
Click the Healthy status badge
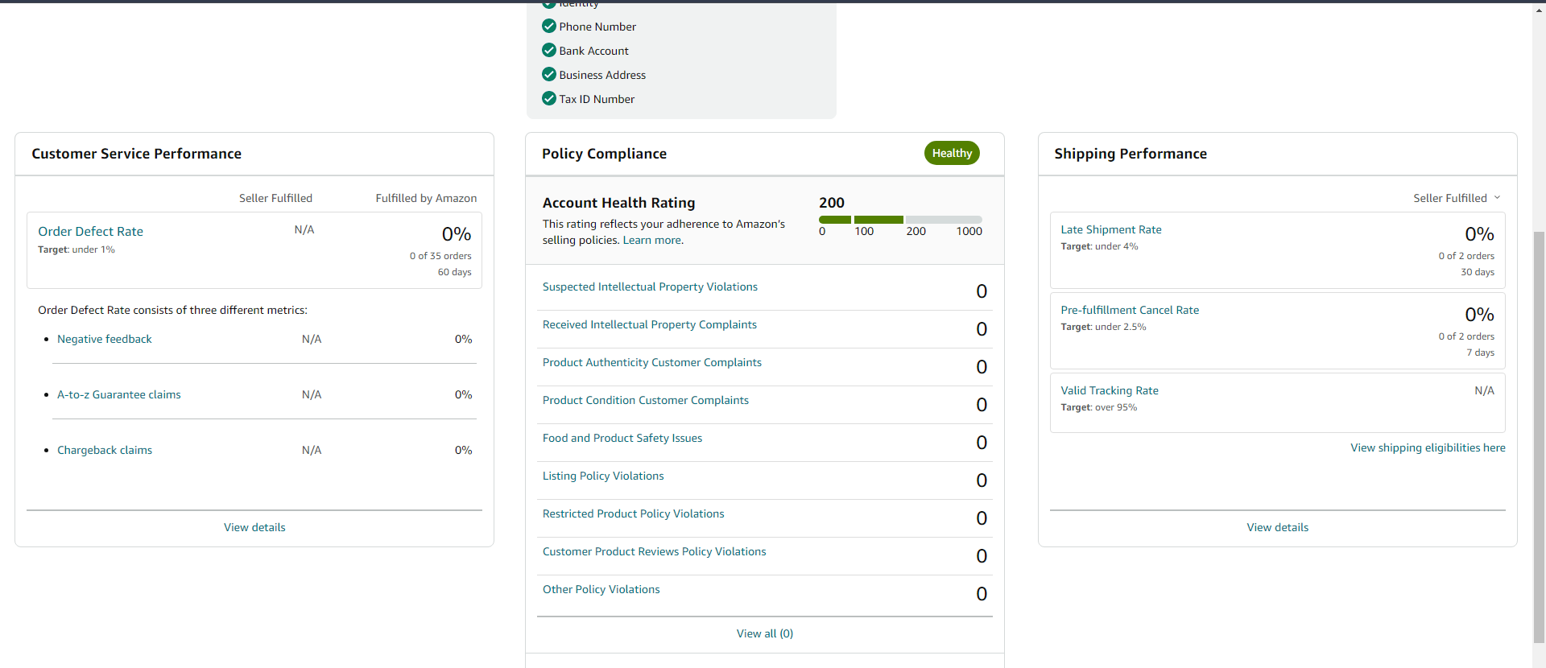pos(952,153)
